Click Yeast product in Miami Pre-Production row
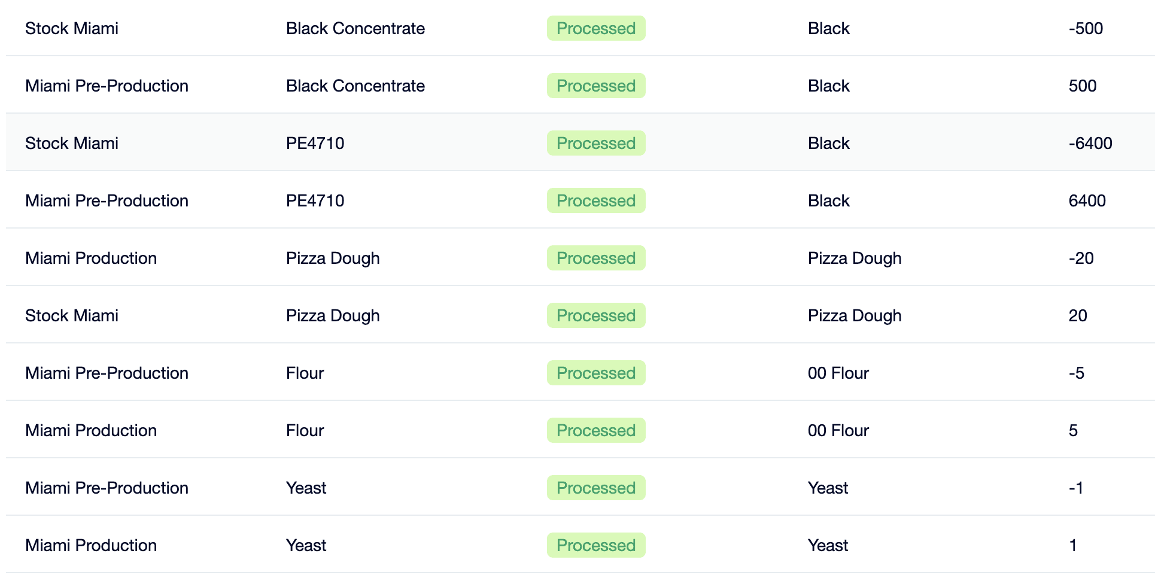The height and width of the screenshot is (578, 1155). tap(306, 488)
